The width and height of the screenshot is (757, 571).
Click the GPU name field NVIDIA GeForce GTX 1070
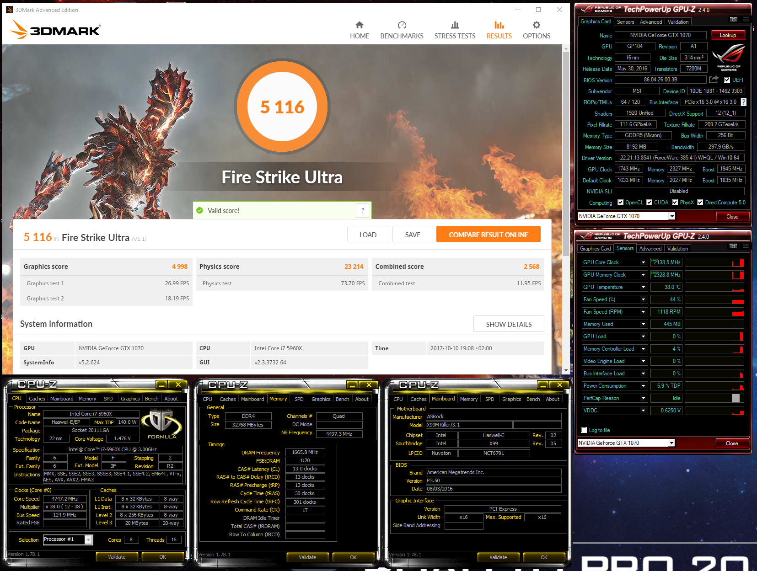tap(660, 35)
